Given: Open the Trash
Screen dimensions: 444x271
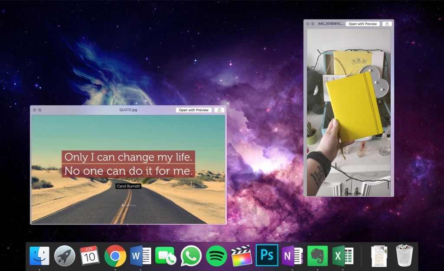Looking at the screenshot, I should click(404, 255).
